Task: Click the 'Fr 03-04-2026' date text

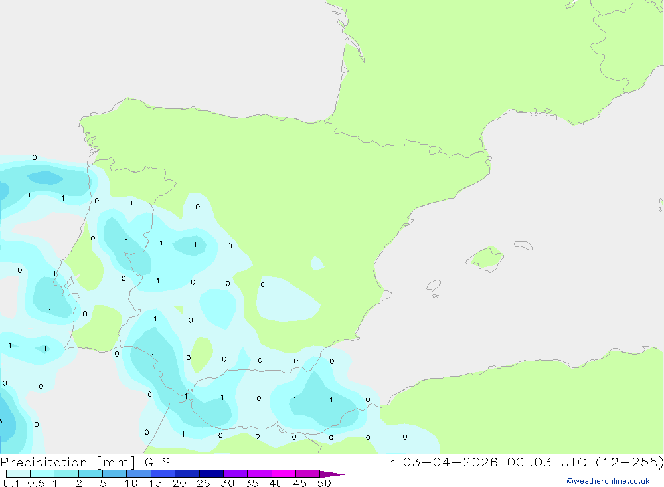Action: (439, 462)
